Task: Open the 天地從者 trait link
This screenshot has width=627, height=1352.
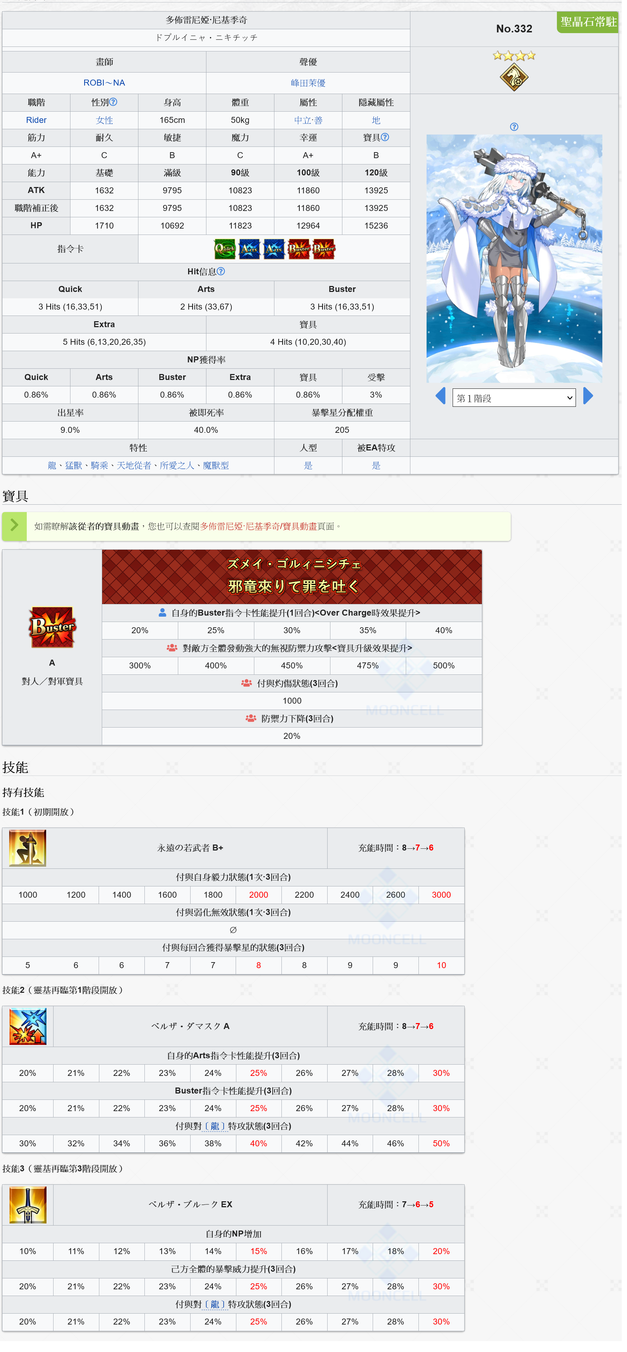Action: coord(135,469)
